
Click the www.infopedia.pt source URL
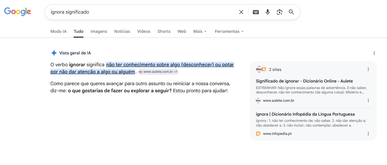(x=277, y=134)
